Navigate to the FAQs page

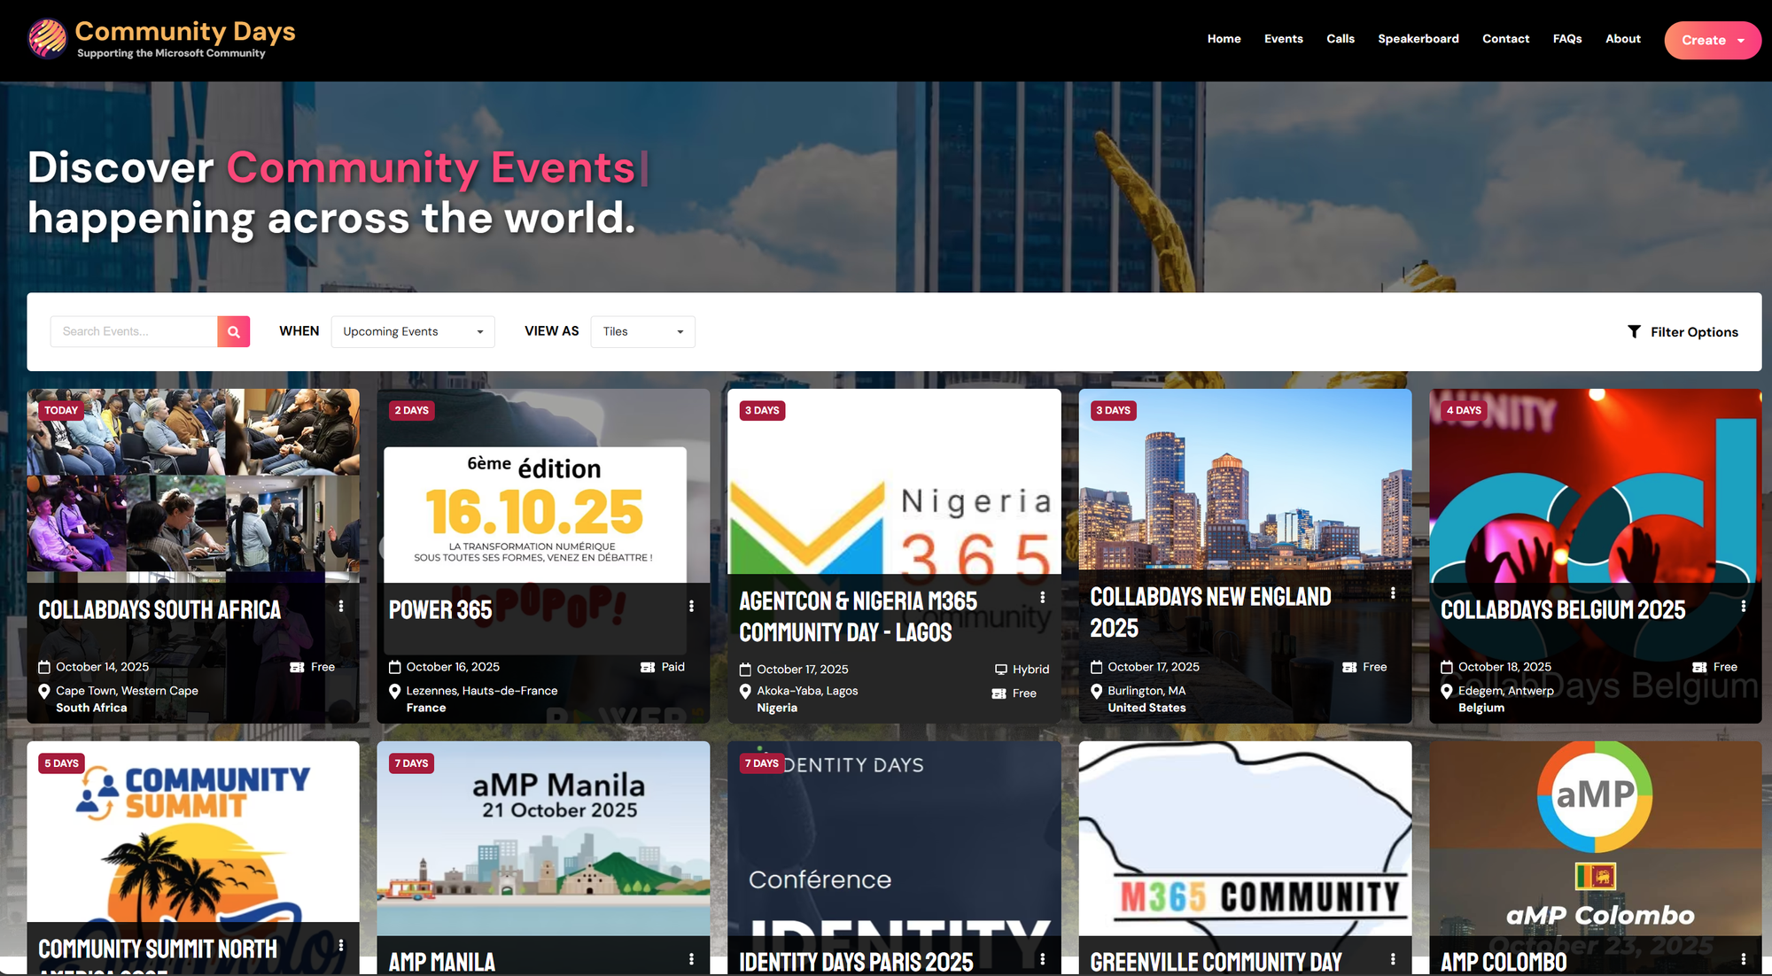pos(1566,39)
